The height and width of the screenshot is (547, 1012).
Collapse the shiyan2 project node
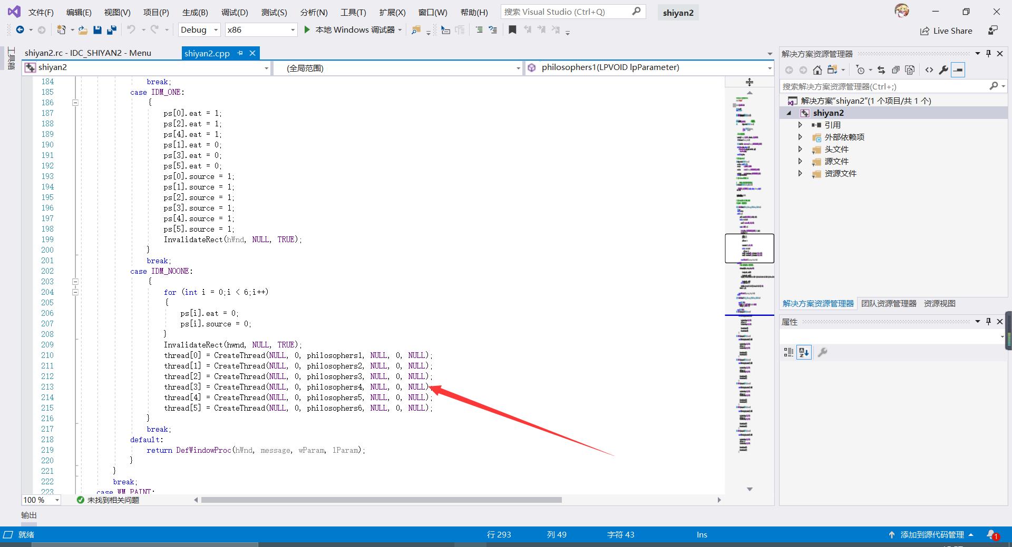[x=789, y=113]
